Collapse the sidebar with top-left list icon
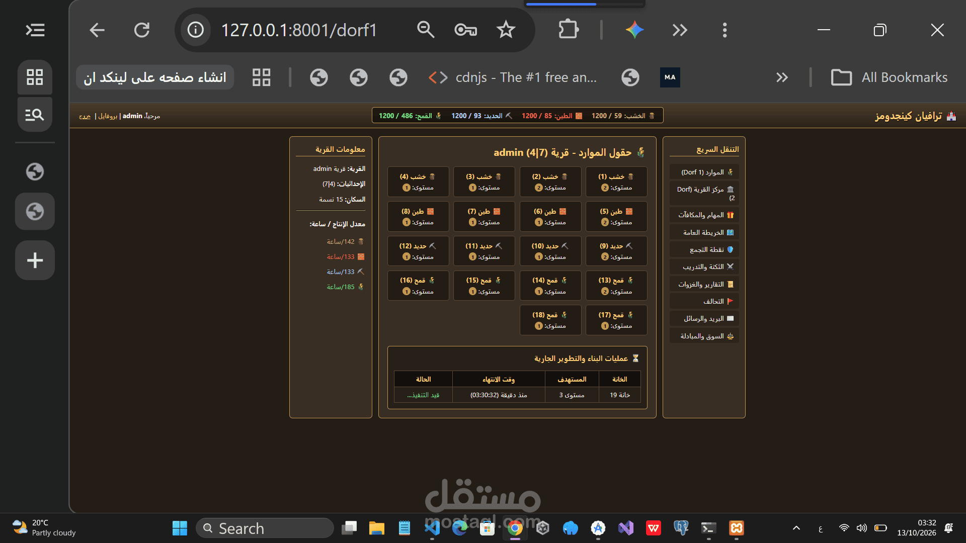The height and width of the screenshot is (543, 966). pyautogui.click(x=35, y=30)
